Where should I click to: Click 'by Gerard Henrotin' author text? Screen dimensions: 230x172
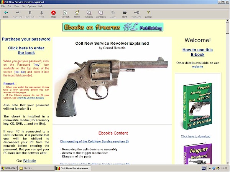coord(112,48)
